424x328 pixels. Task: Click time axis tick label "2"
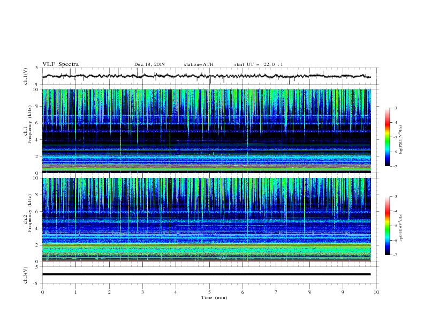click(x=109, y=292)
